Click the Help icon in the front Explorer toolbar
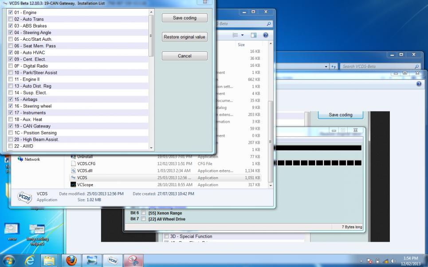Viewport: 428px width, 267px height. (265, 35)
